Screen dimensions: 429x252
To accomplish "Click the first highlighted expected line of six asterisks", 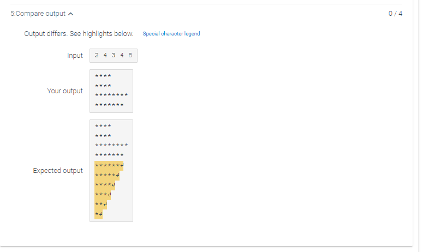I will point(109,165).
